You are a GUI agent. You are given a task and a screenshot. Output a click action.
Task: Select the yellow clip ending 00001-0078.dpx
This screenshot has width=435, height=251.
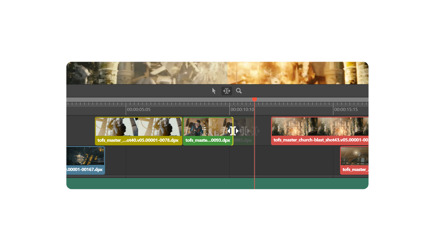(x=139, y=131)
